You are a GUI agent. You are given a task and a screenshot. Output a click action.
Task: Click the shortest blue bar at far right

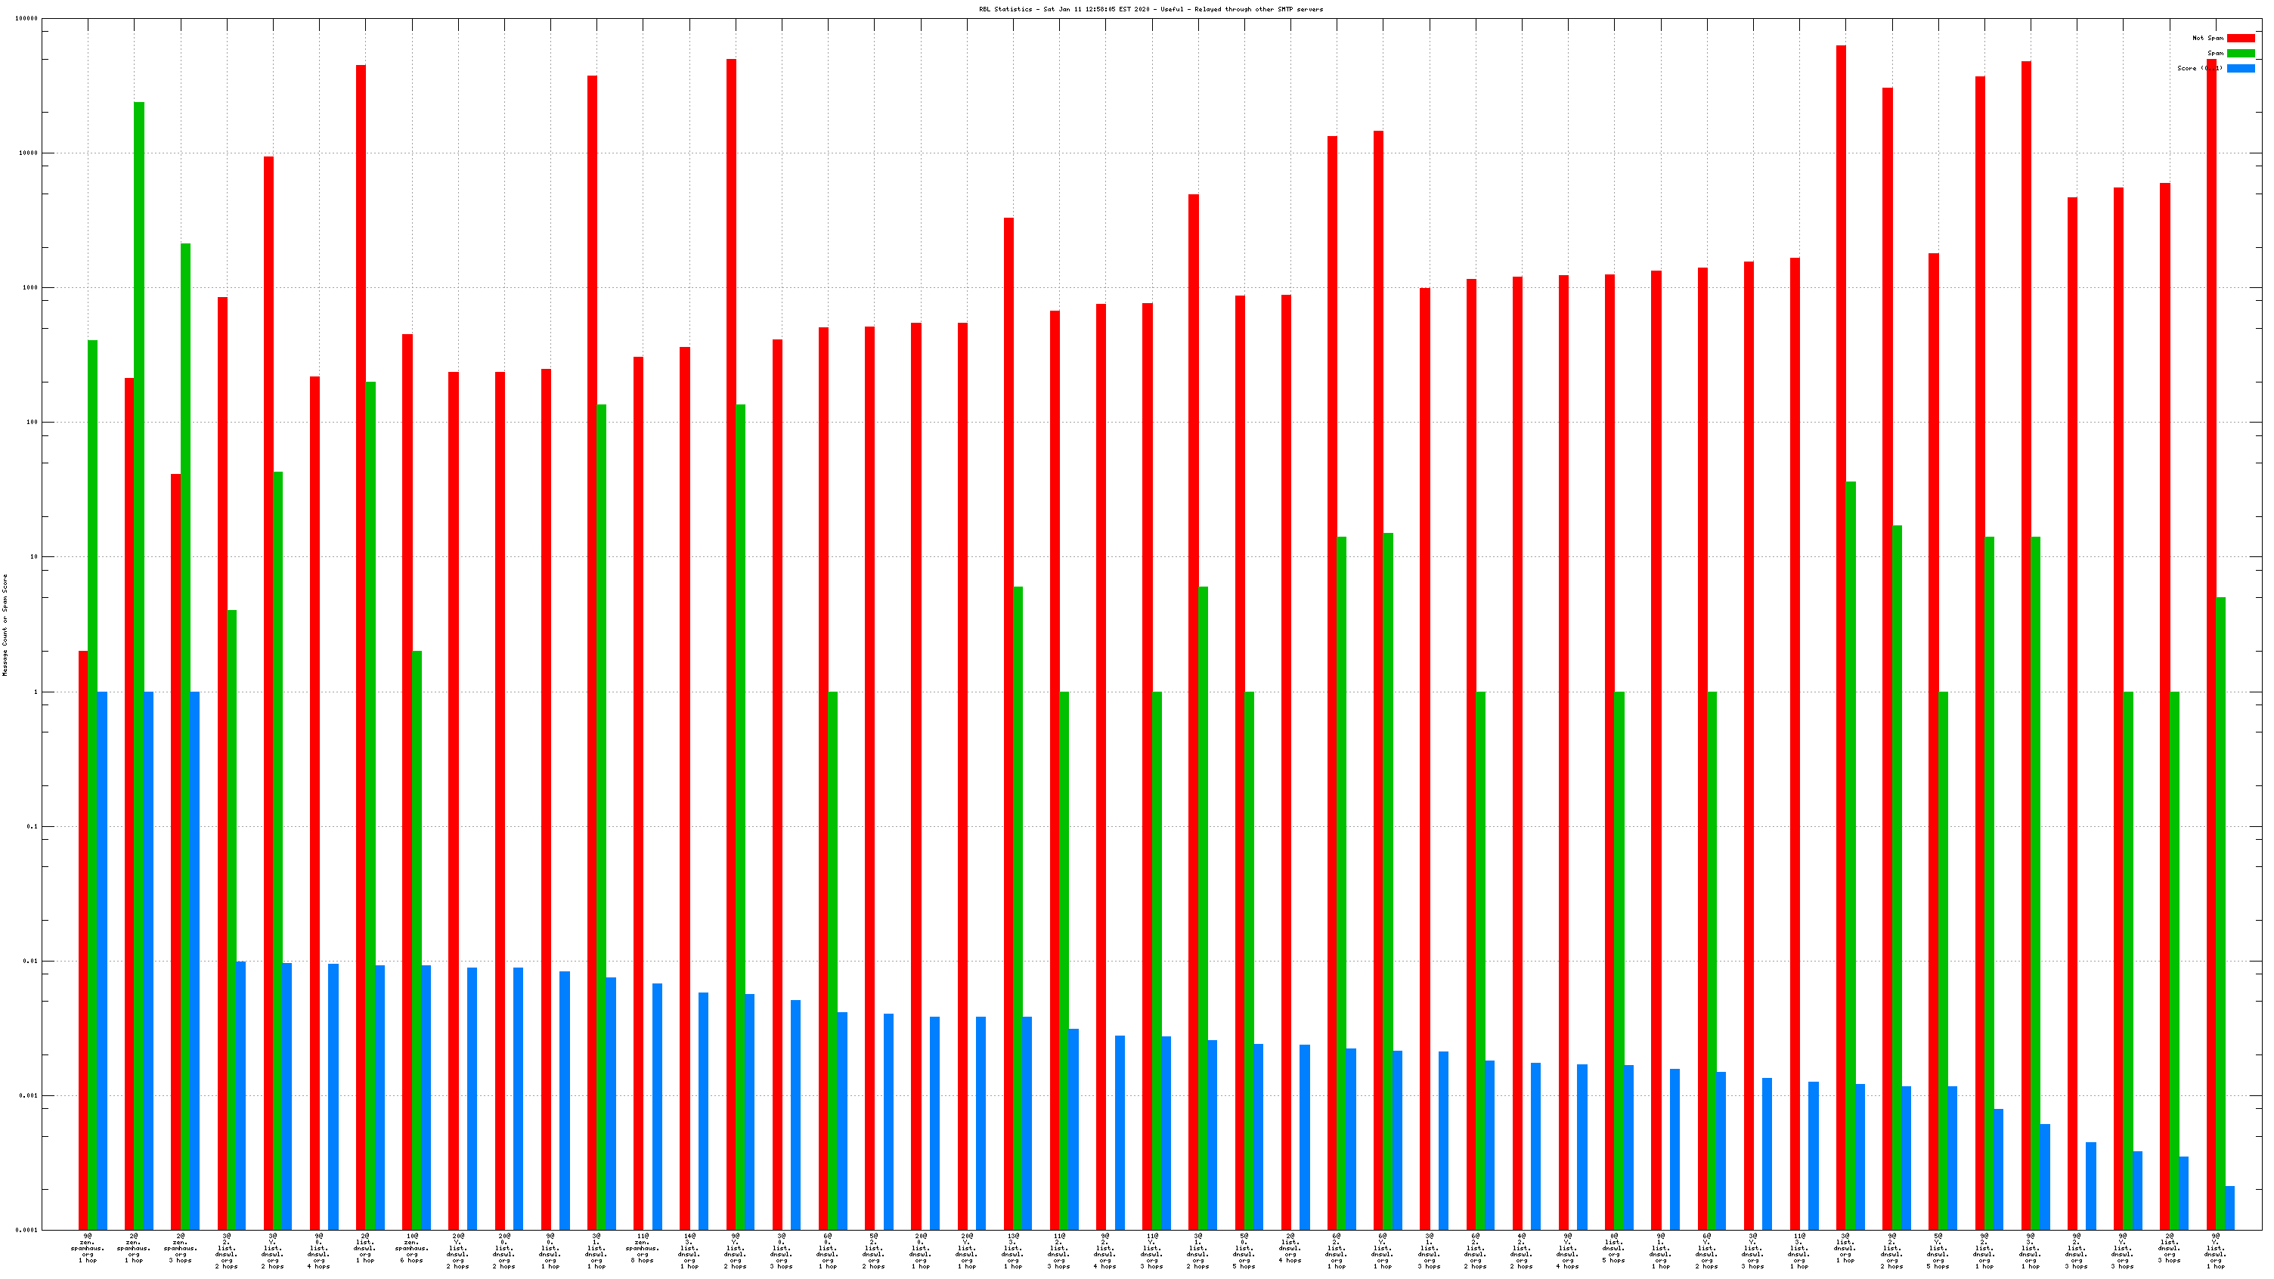pyautogui.click(x=2230, y=1207)
